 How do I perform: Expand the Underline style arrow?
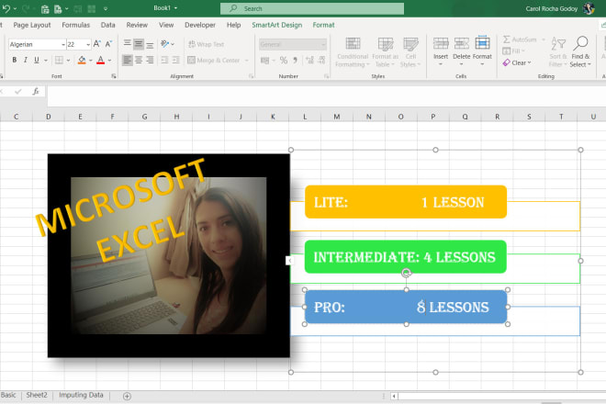tap(46, 61)
